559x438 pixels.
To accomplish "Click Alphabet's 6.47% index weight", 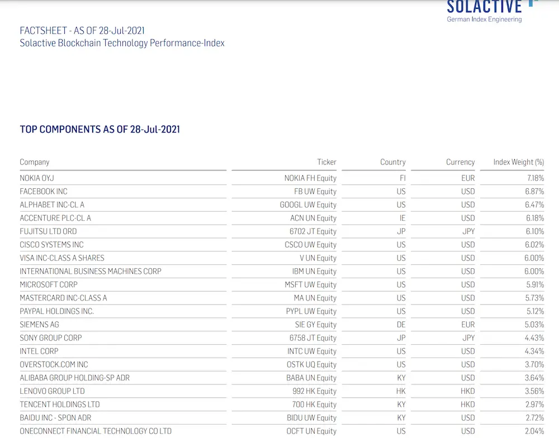I will pos(534,205).
